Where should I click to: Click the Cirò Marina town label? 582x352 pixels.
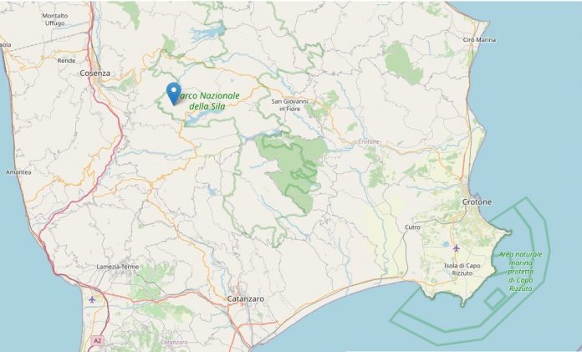pos(479,40)
